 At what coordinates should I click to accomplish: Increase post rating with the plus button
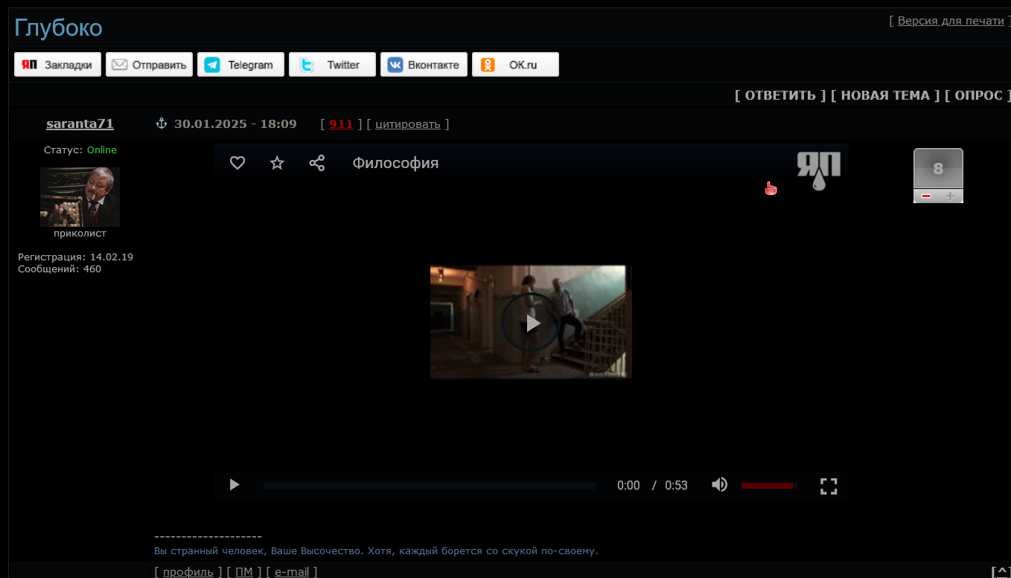[x=950, y=196]
